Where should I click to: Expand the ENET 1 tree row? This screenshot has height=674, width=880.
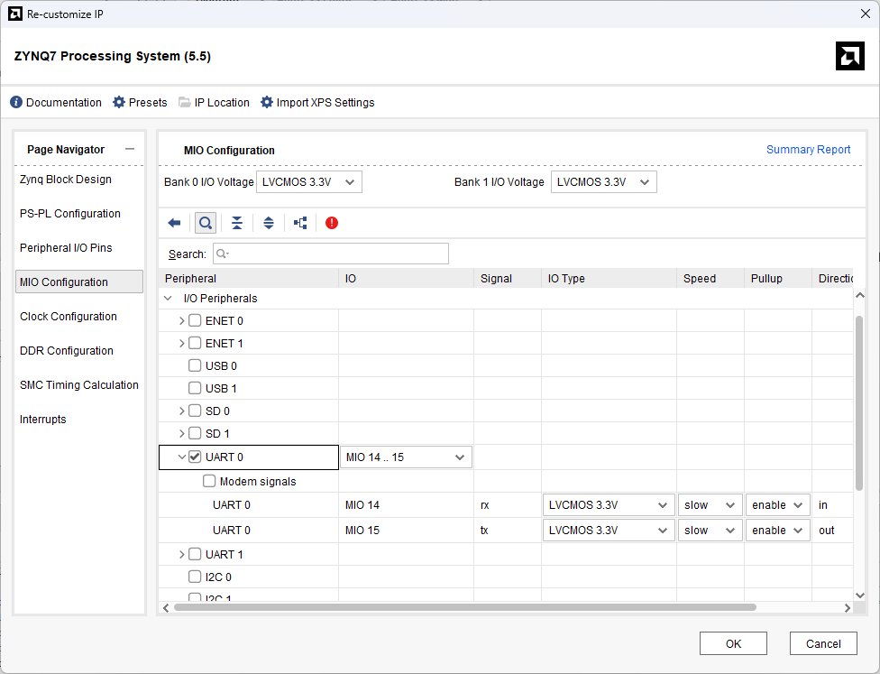click(x=181, y=343)
